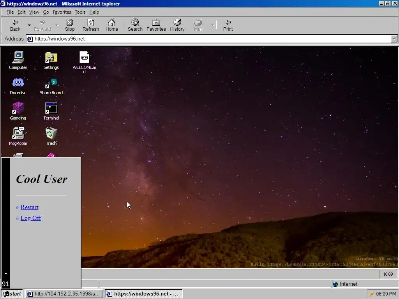Click the Print toolbar icon
399x299 pixels.
pos(228,25)
